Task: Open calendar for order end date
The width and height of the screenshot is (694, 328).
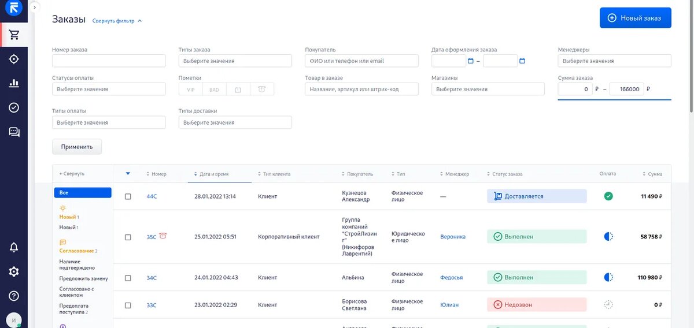Action: click(x=522, y=61)
